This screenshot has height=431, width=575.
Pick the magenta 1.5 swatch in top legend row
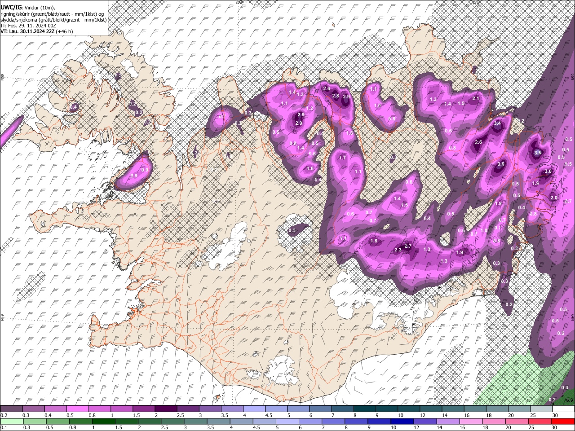(144, 409)
